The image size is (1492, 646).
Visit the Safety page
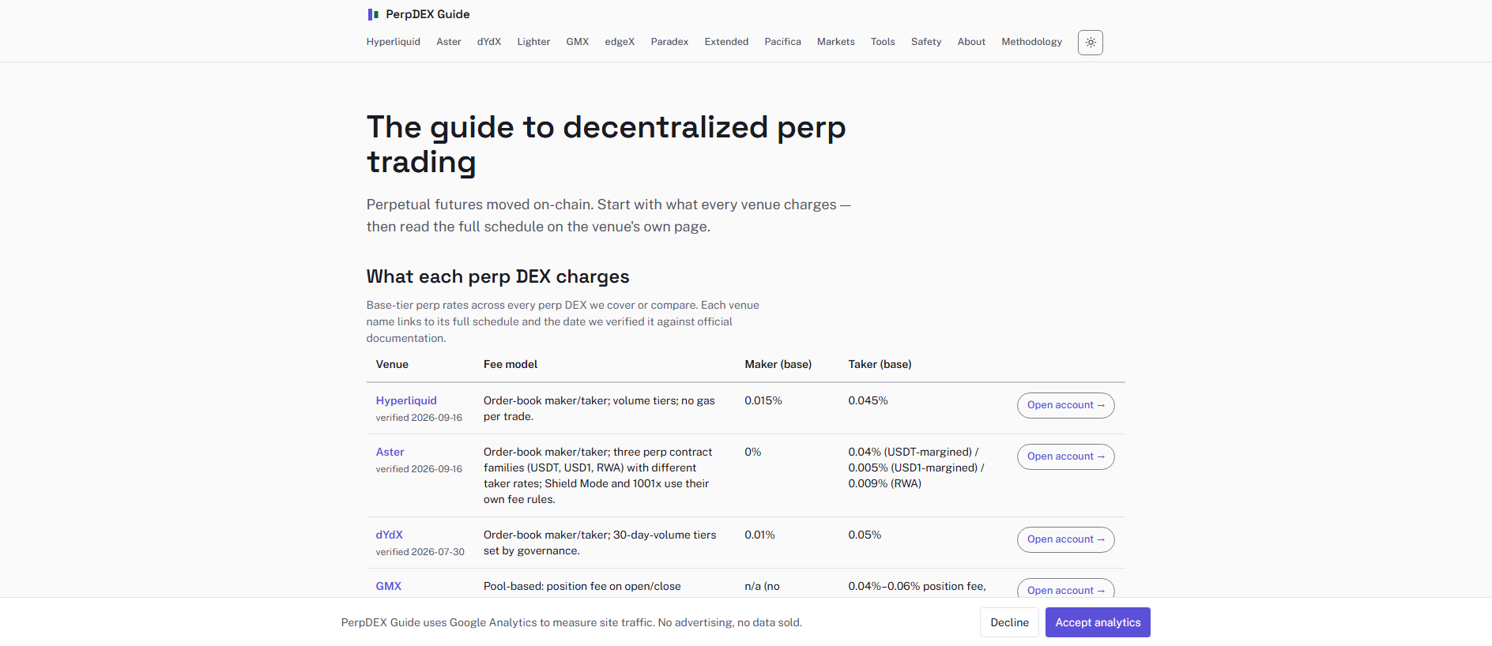click(x=926, y=42)
